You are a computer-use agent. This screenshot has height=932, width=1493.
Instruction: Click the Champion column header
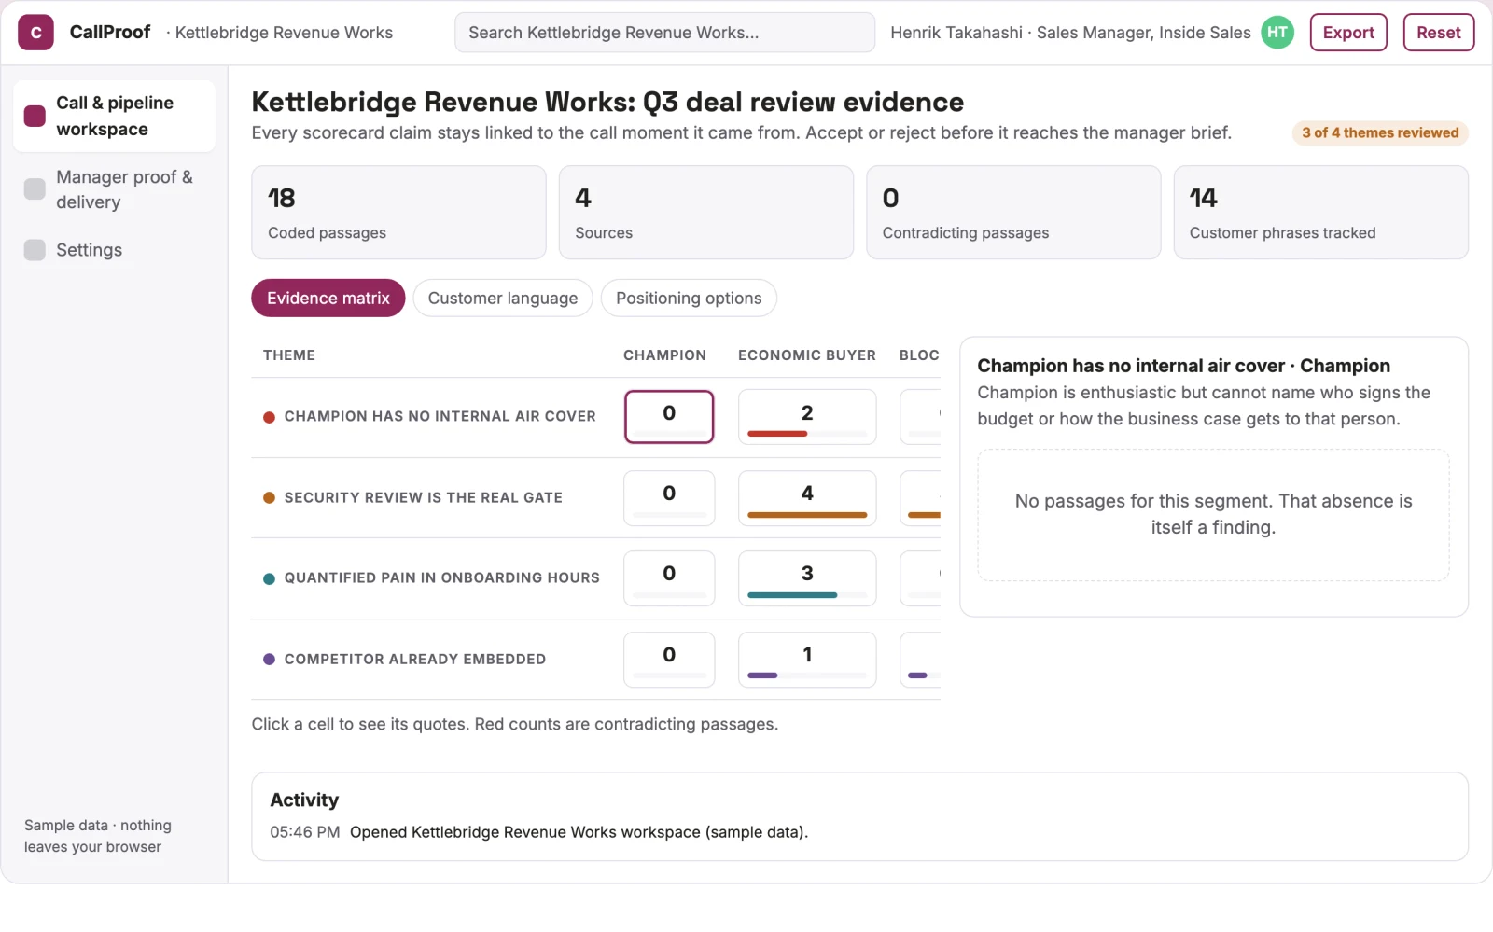pyautogui.click(x=664, y=355)
